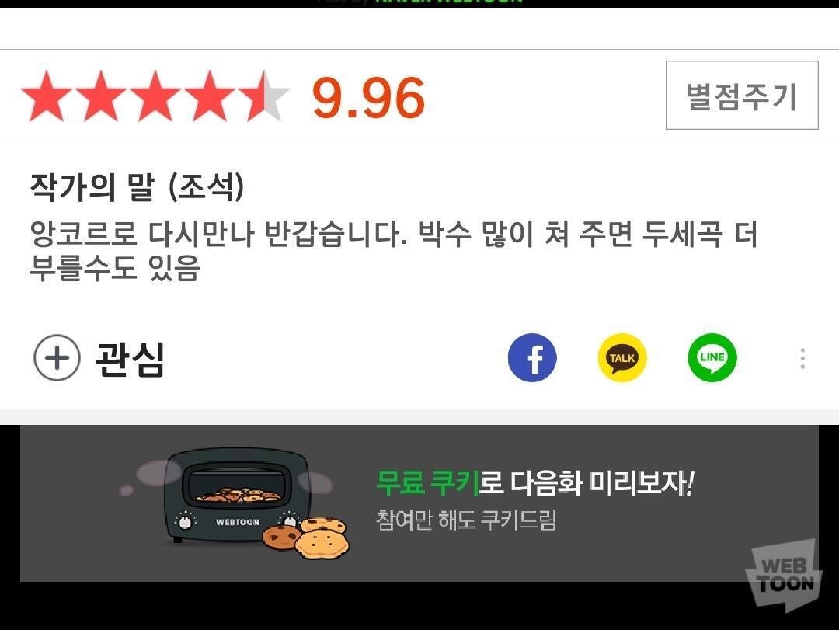Click the 9.96 rating score

coord(369,97)
